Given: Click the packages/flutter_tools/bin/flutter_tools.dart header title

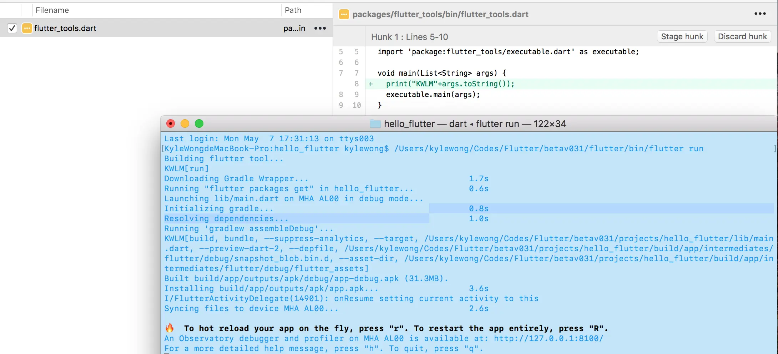Looking at the screenshot, I should point(440,14).
